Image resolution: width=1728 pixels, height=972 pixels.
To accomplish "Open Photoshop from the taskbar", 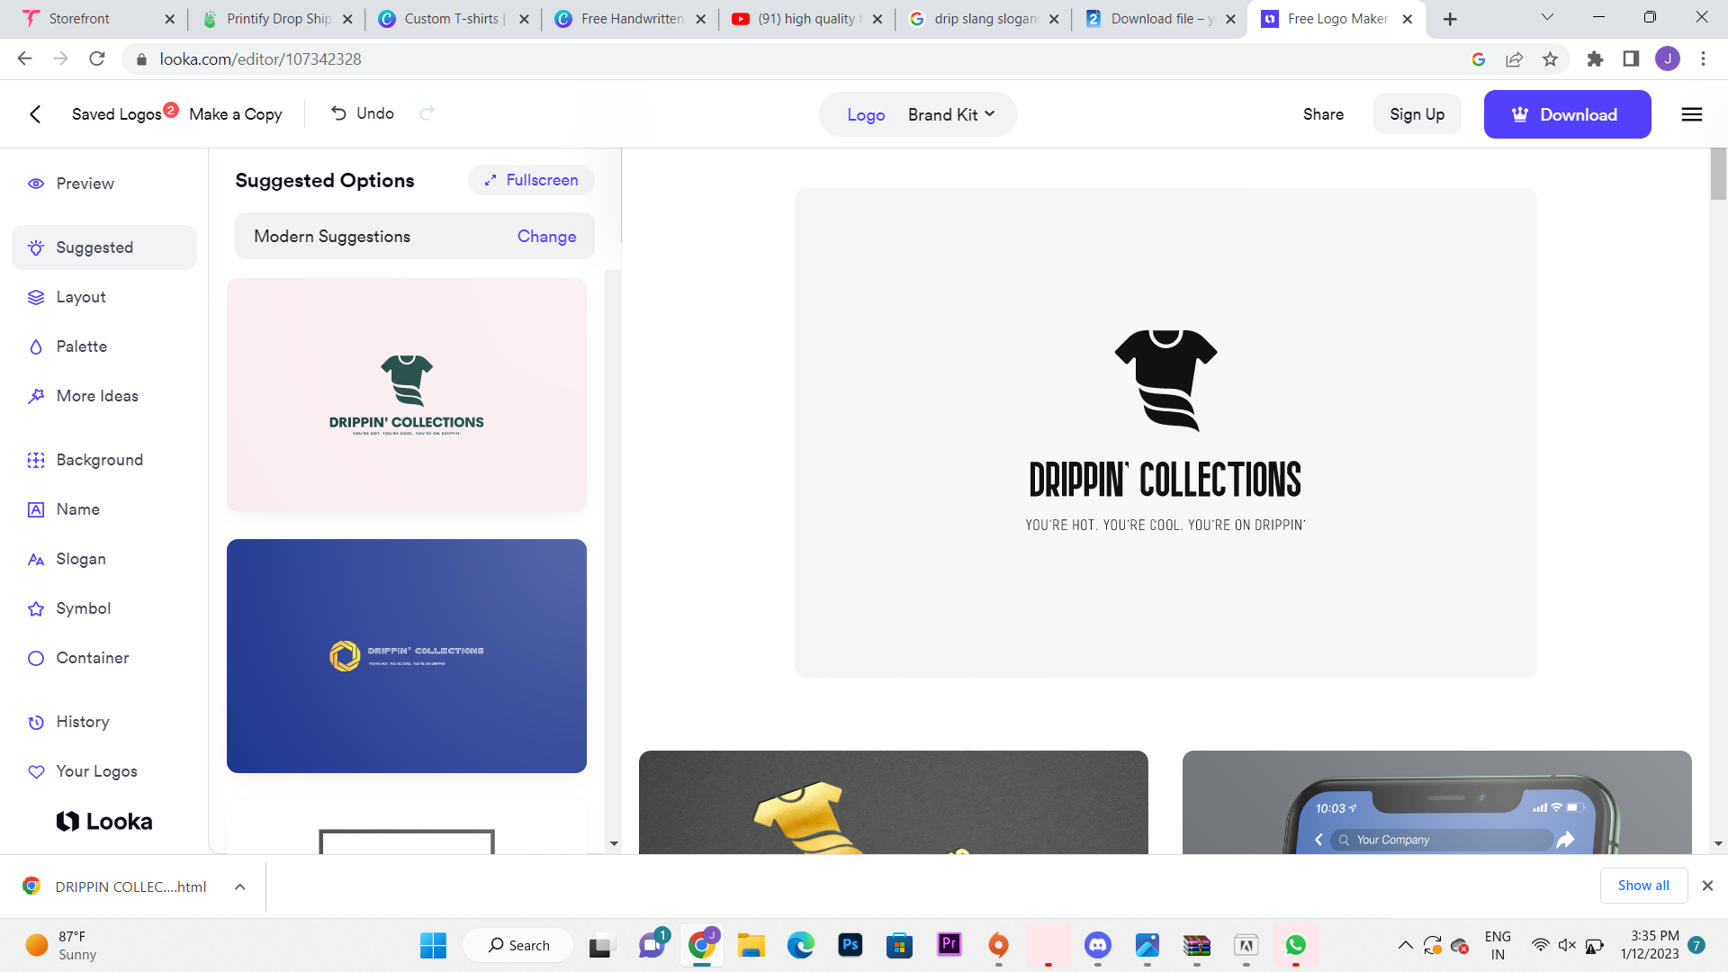I will [850, 945].
